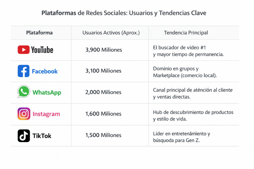The height and width of the screenshot is (169, 254).
Task: Click the TikTok black note icon
Action: coord(24,135)
